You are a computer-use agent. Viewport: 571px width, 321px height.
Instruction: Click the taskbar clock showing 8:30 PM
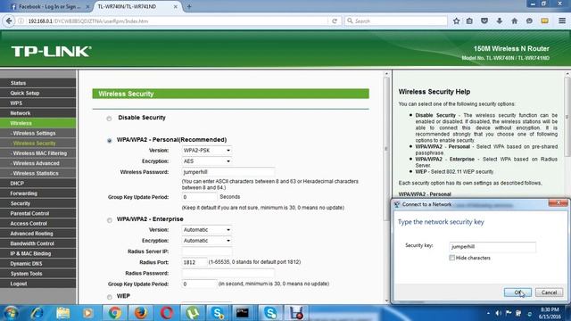(550, 313)
